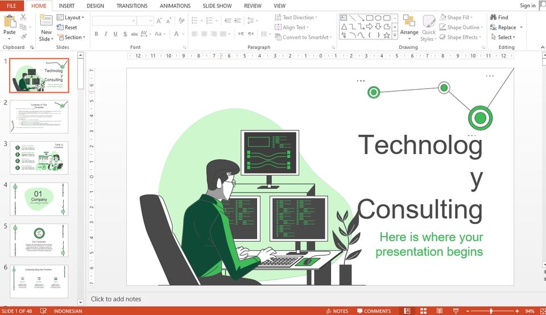Screen dimensions: 546x315
Task: Toggle Italic formatting
Action: pos(106,34)
